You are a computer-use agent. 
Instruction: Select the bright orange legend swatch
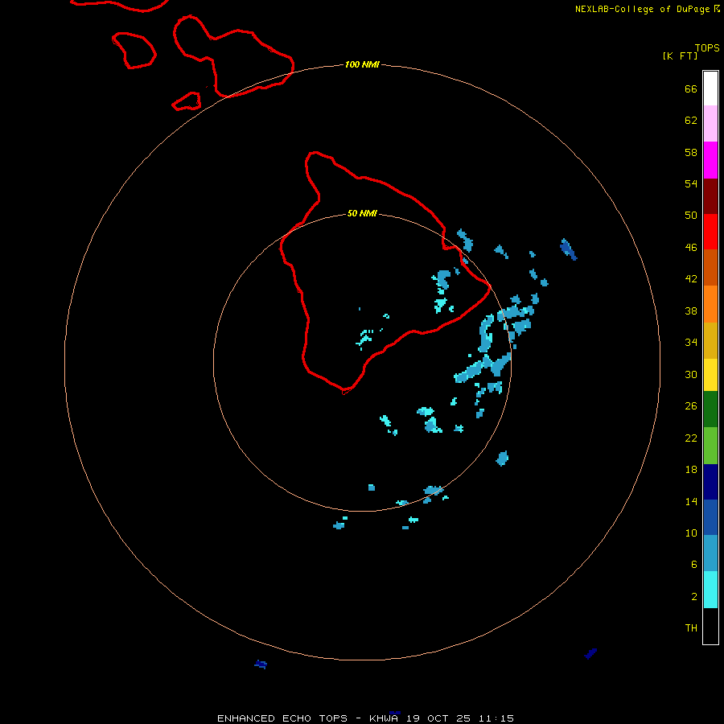710,304
